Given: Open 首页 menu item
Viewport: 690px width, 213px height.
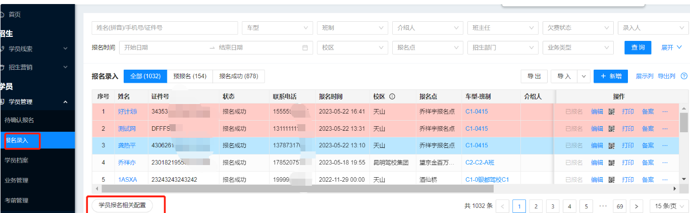Looking at the screenshot, I should click(37, 15).
